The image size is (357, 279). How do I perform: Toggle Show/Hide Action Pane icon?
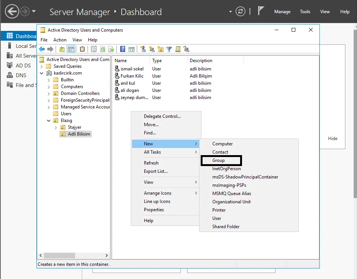(132, 49)
